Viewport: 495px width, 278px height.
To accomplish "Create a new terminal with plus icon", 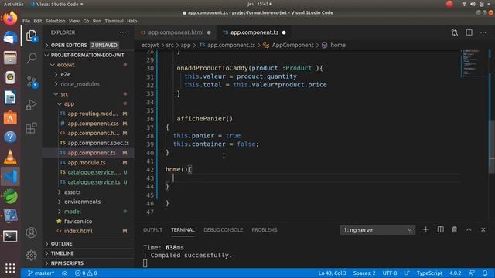I will [426, 230].
